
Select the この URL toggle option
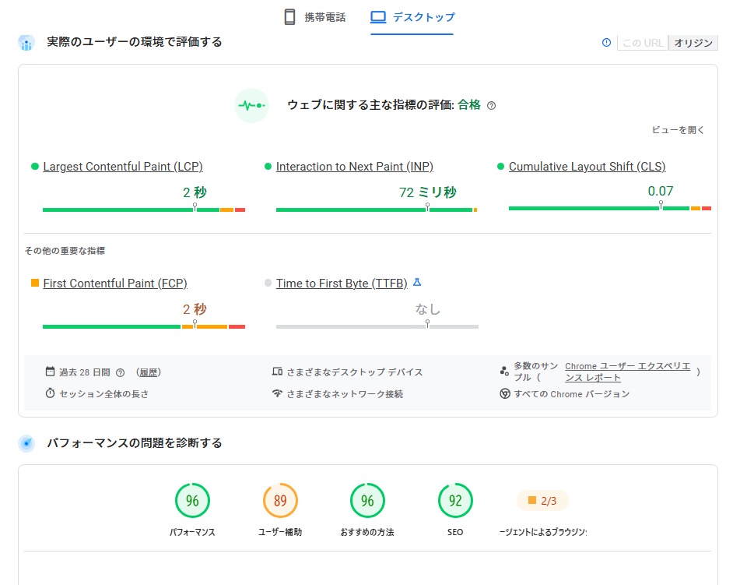coord(642,43)
